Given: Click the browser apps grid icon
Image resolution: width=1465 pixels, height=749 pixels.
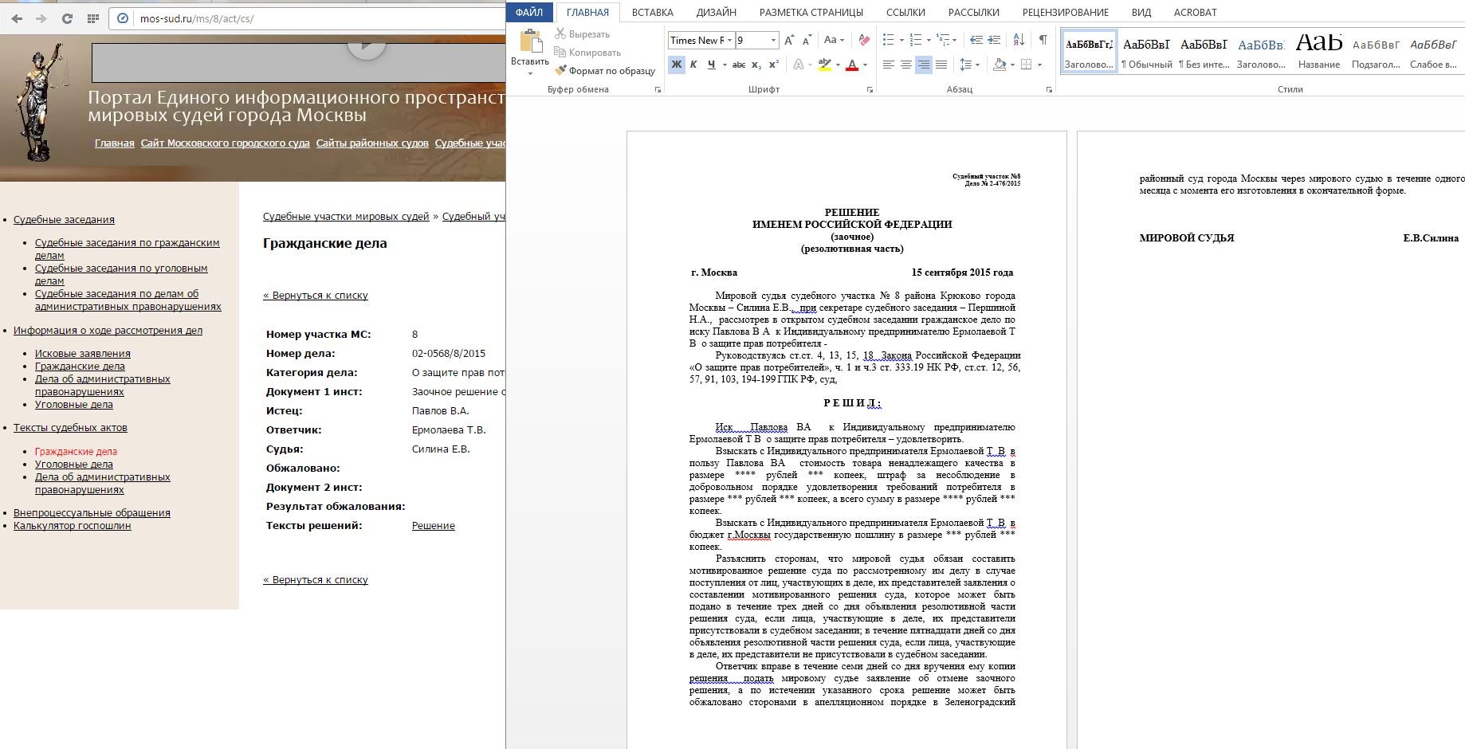Looking at the screenshot, I should point(92,18).
